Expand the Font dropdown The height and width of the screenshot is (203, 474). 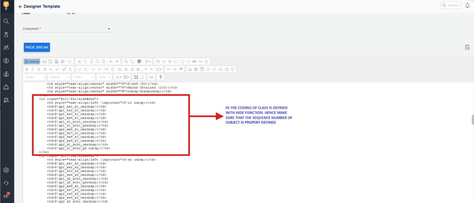84,77
